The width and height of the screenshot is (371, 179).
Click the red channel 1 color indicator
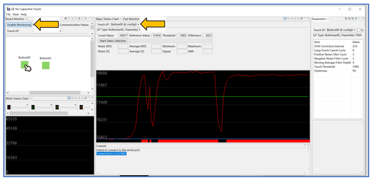[x=9, y=107]
